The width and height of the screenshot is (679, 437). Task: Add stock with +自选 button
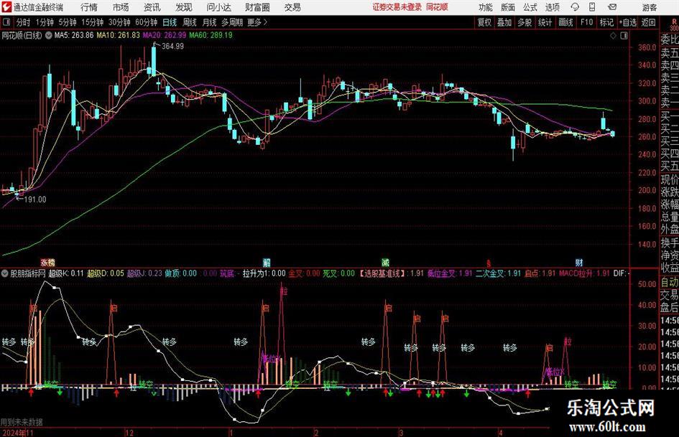[x=628, y=22]
